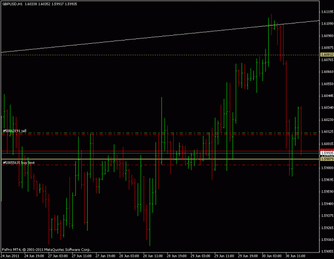The width and height of the screenshot is (334, 259).
Task: Click the 1.60340 price axis value
Action: 327,108
